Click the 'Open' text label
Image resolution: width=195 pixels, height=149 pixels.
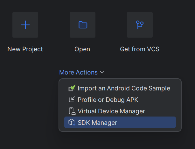click(x=82, y=49)
